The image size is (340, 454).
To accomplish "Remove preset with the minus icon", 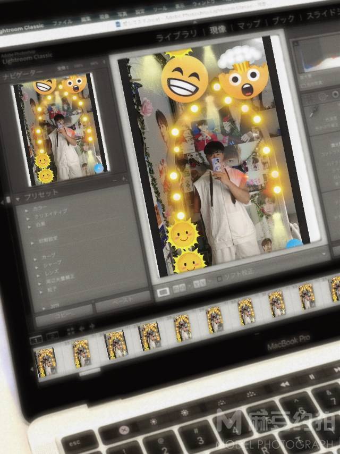I will pos(115,180).
